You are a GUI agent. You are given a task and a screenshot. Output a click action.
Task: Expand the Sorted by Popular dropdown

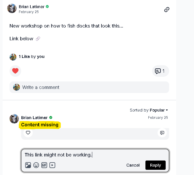coord(149,110)
